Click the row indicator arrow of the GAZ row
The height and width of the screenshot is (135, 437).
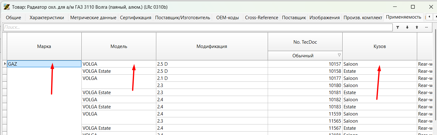(4, 64)
